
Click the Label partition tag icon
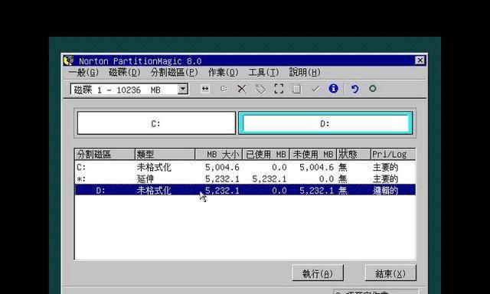[x=260, y=90]
